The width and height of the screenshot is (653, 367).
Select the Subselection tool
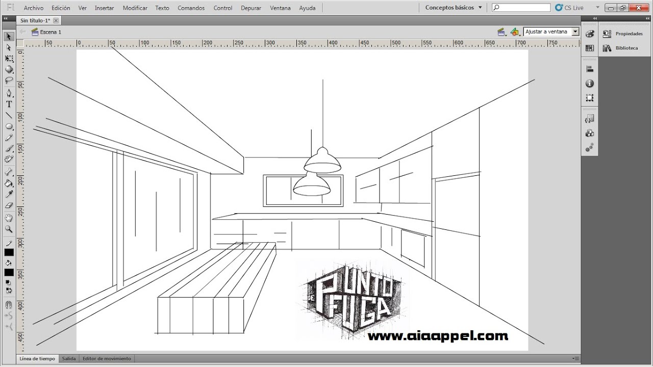click(9, 47)
